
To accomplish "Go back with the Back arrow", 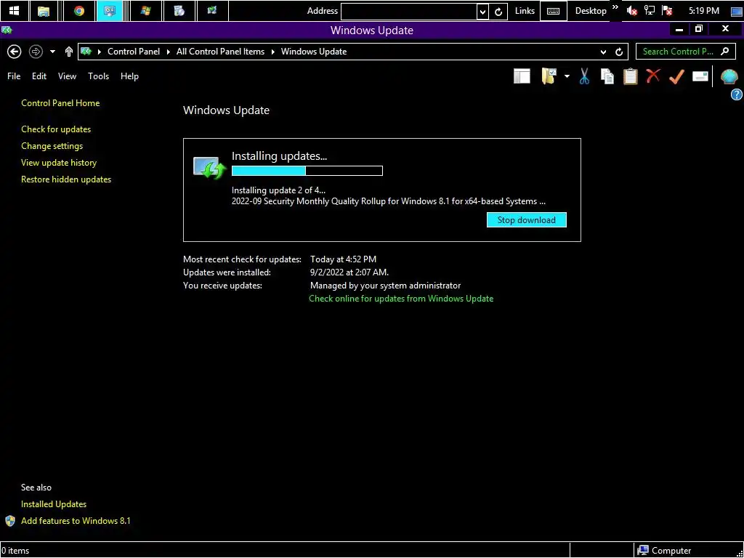I will 15,52.
